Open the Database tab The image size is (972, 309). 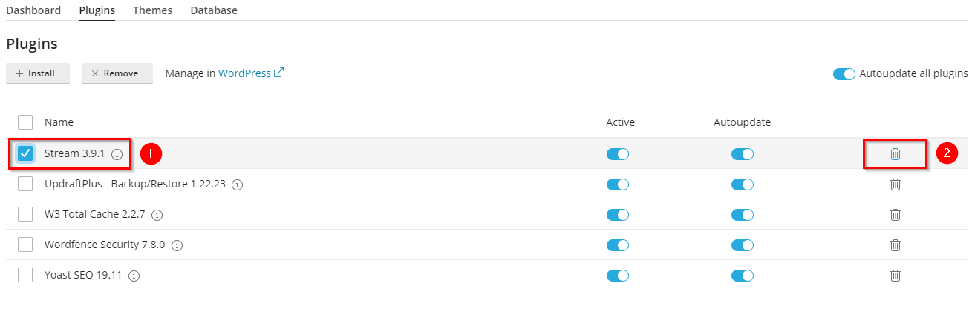tap(214, 11)
